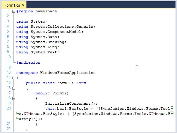Click line number 22 in the gutter

point(9,129)
